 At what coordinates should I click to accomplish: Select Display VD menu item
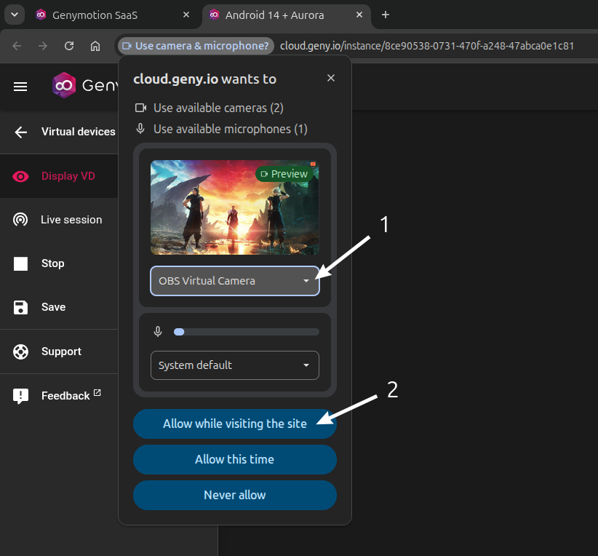(59, 176)
